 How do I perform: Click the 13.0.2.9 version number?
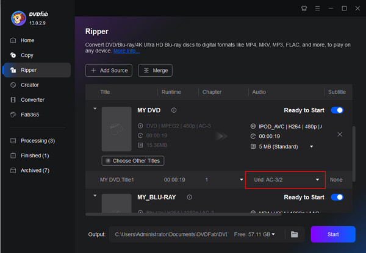(x=37, y=23)
